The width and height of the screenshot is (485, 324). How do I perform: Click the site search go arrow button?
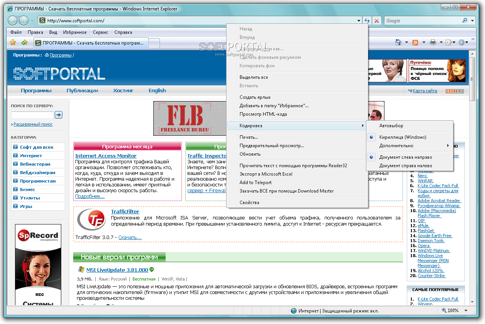[59, 115]
